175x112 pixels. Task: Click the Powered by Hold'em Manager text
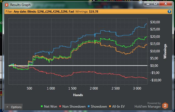148,105
